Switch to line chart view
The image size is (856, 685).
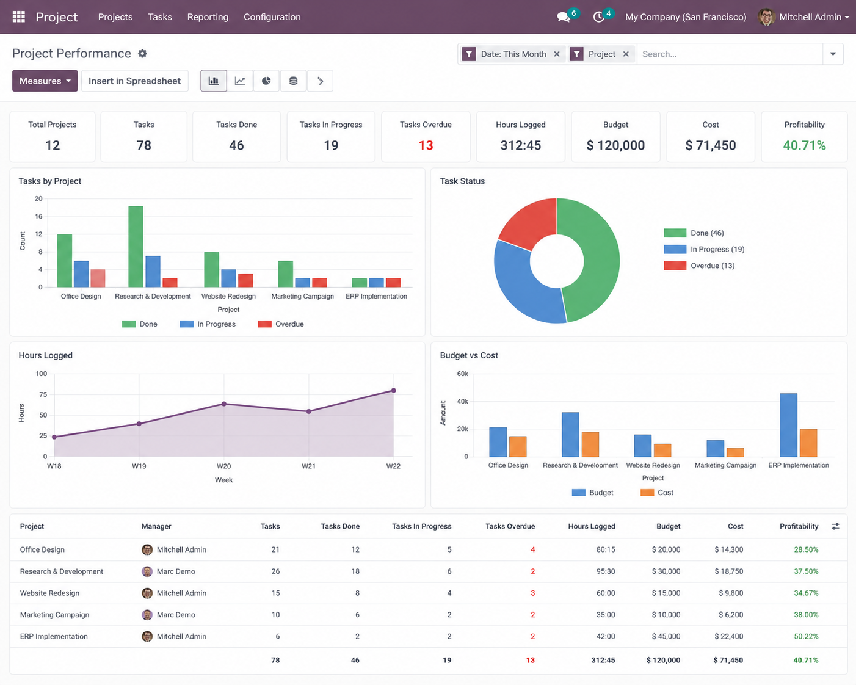pos(240,81)
